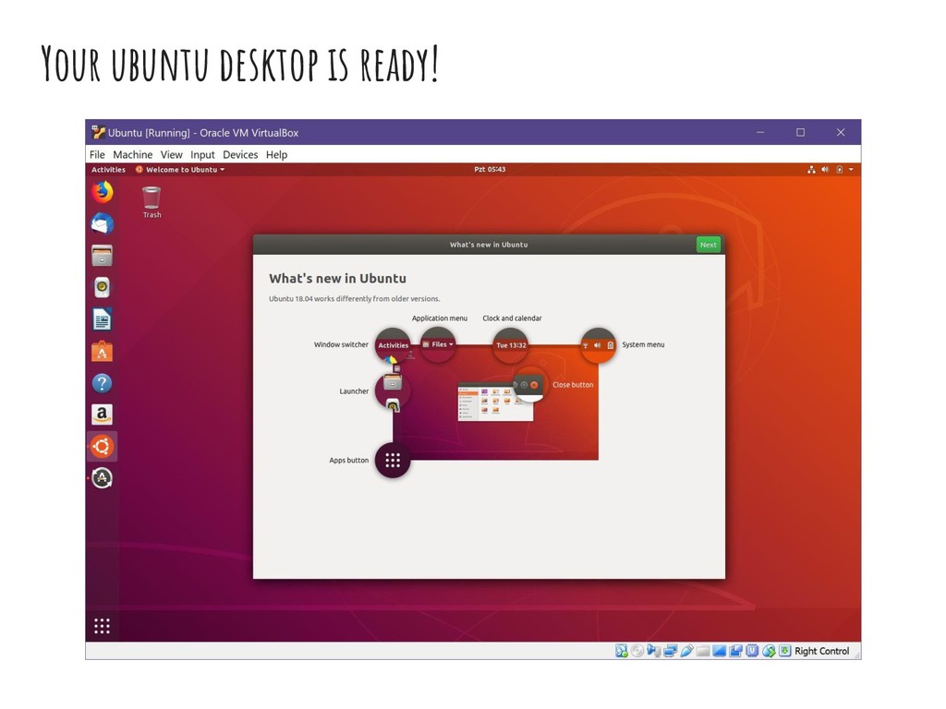Viewport: 946px width, 709px height.
Task: Click keyboard capture host key indicator icon
Action: click(785, 651)
